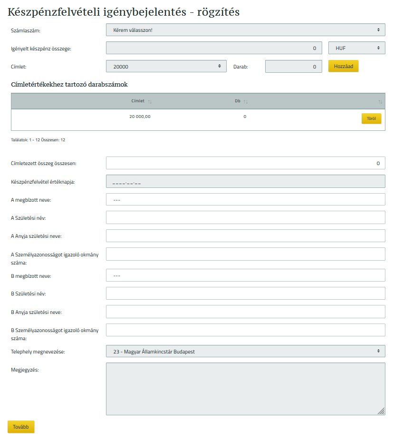Delete the 20 000,00 row with Töröl
This screenshot has height=441, width=393.
click(371, 118)
